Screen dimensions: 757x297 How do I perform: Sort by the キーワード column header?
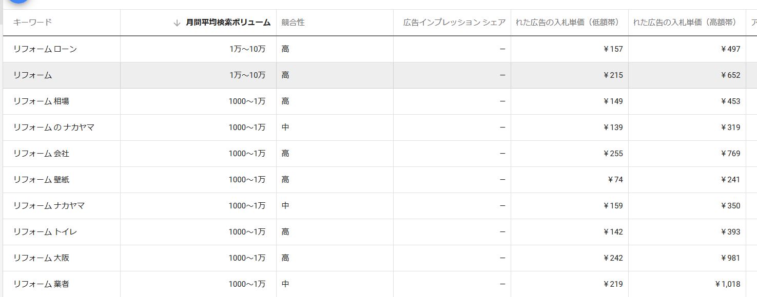pyautogui.click(x=32, y=23)
